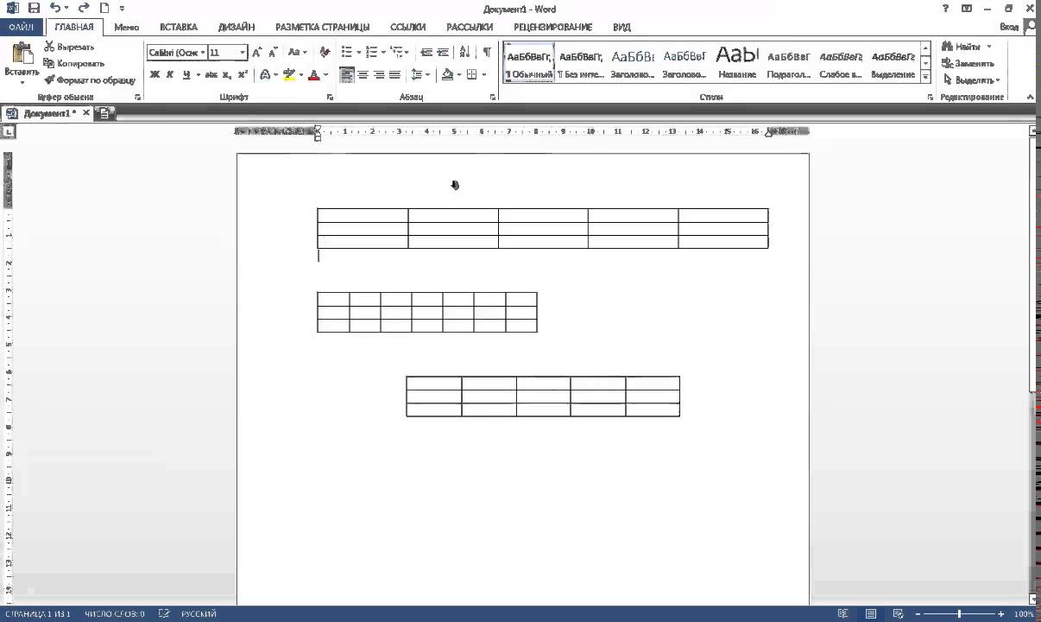Sort the selected text

465,53
